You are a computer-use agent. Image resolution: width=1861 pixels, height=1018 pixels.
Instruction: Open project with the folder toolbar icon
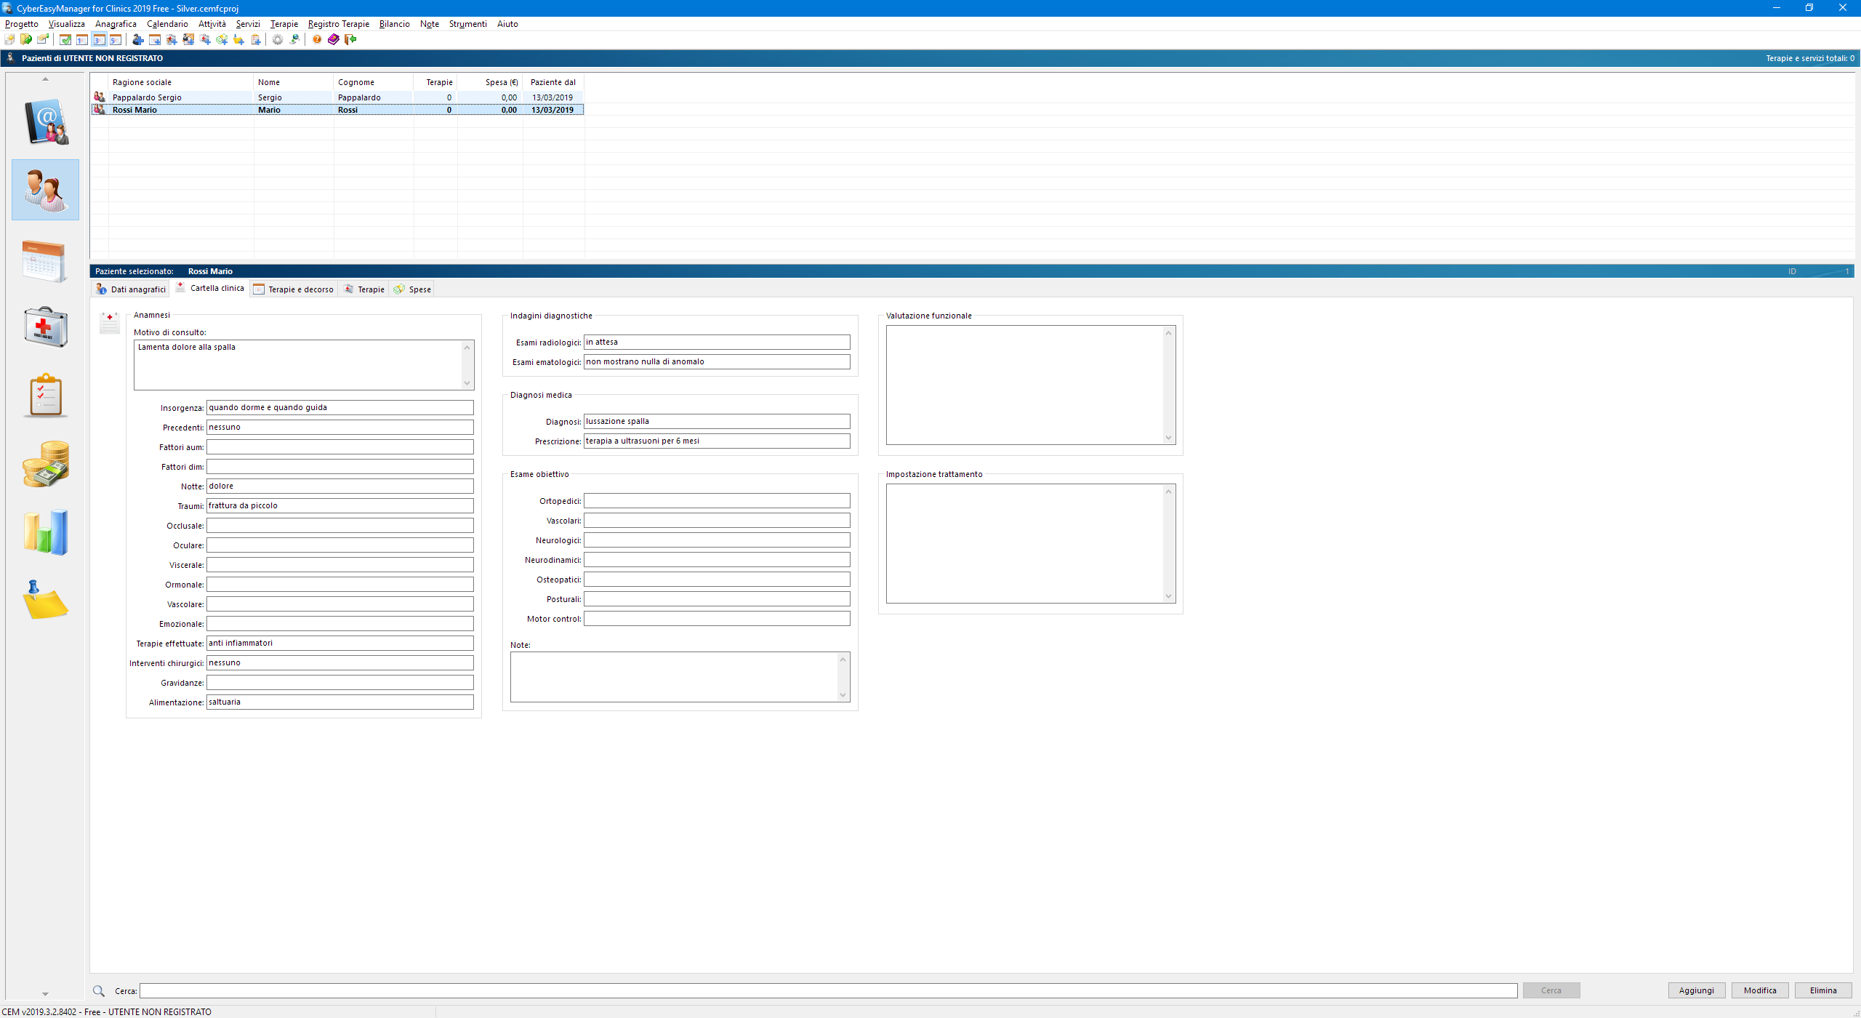click(26, 39)
